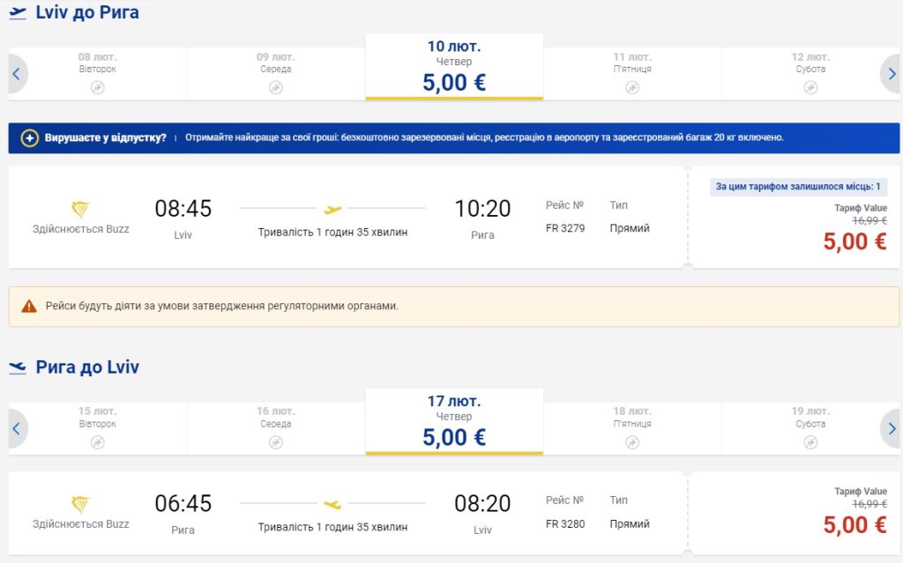Show later outbound dates with right arrow
The image size is (903, 563).
coord(891,74)
